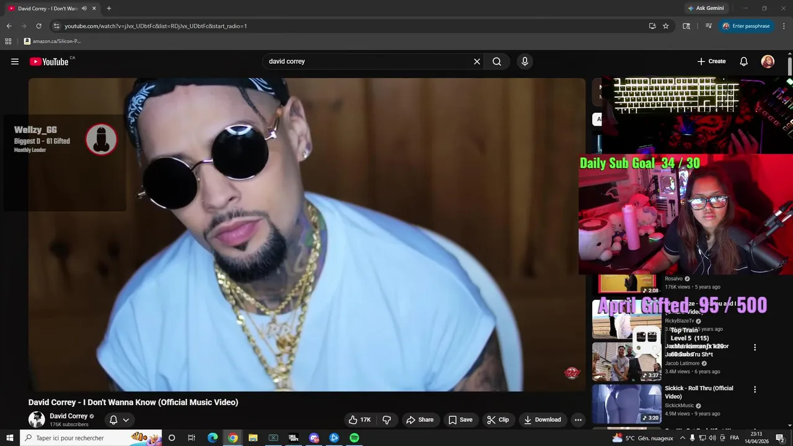
Task: Open the David Correy channel avatar
Action: [x=37, y=419]
